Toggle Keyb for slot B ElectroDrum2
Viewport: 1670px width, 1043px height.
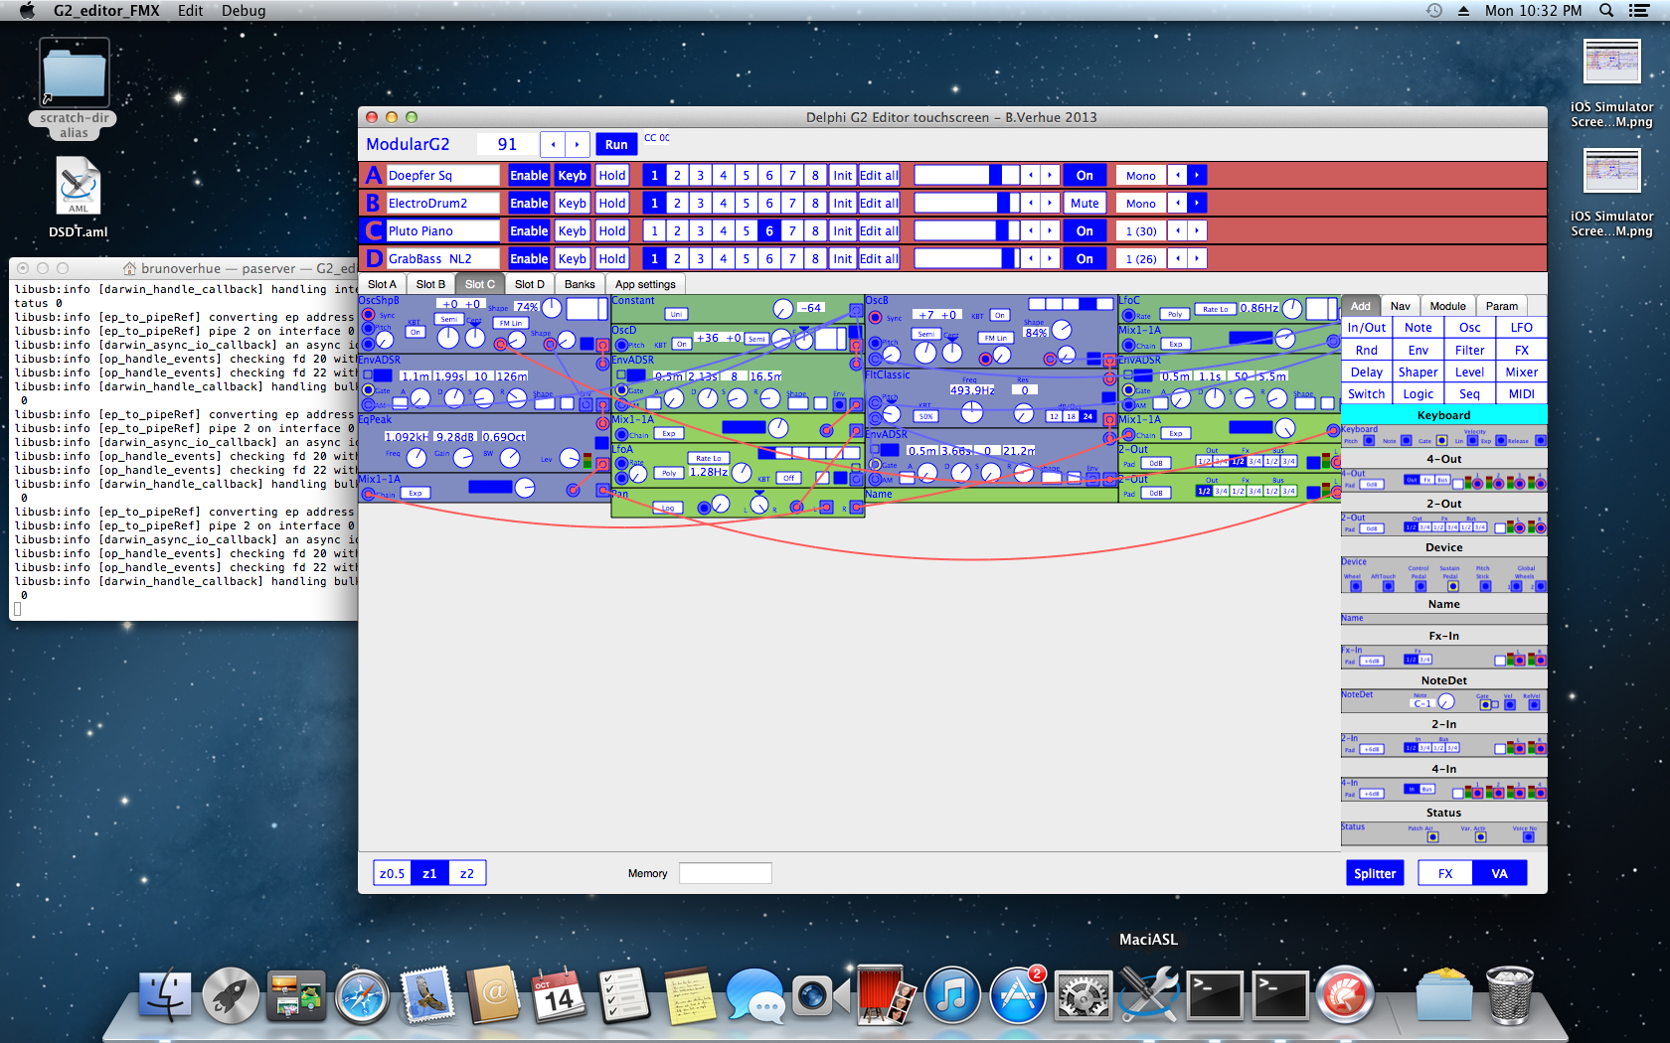point(572,203)
